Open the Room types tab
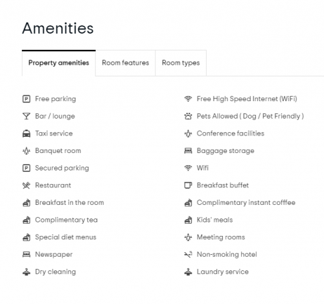324x304 pixels. tap(181, 63)
